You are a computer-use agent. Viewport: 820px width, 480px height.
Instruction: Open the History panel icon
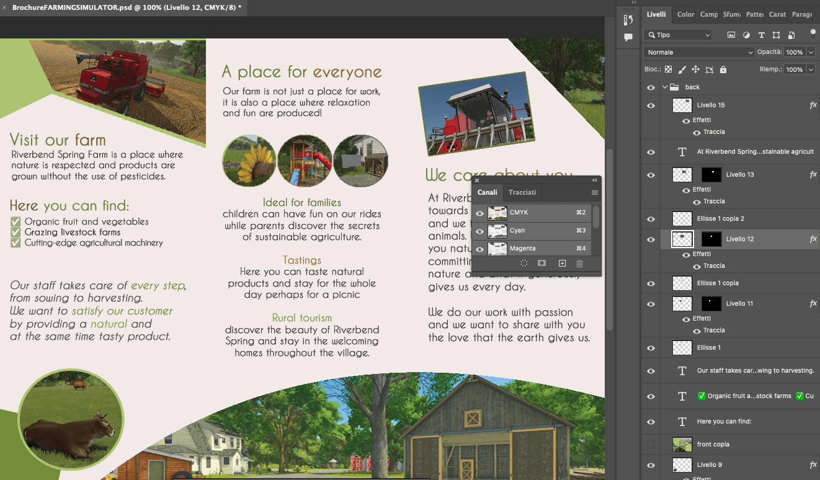(628, 20)
